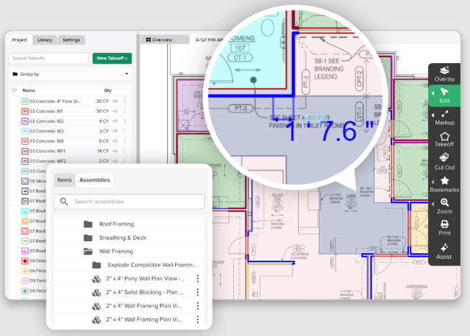The image size is (470, 336).
Task: Click the Search assemblies field
Action: point(129,202)
